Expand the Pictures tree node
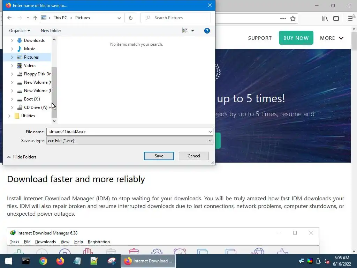Image resolution: width=357 pixels, height=268 pixels. tap(12, 57)
